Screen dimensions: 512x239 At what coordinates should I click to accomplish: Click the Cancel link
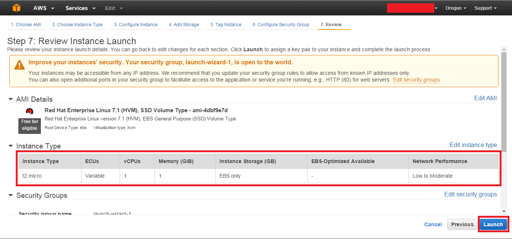click(433, 224)
